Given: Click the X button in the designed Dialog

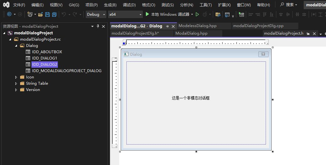Looking at the screenshot, I should [x=263, y=54].
